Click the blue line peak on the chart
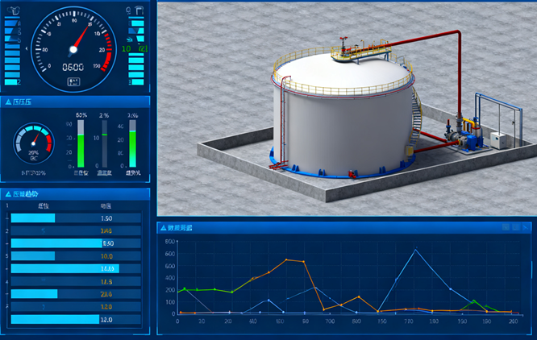The height and width of the screenshot is (340, 537). pos(415,250)
